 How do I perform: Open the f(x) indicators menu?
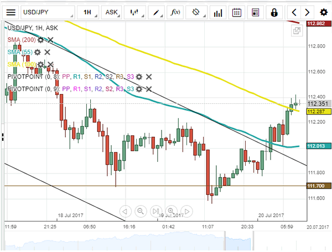[x=175, y=12]
